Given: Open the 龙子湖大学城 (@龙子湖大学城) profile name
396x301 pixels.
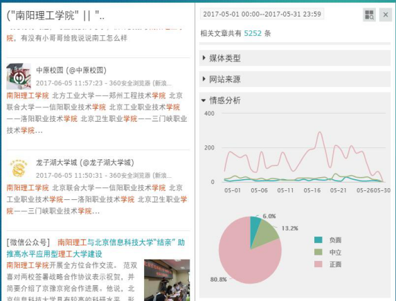Looking at the screenshot, I should click(85, 163).
